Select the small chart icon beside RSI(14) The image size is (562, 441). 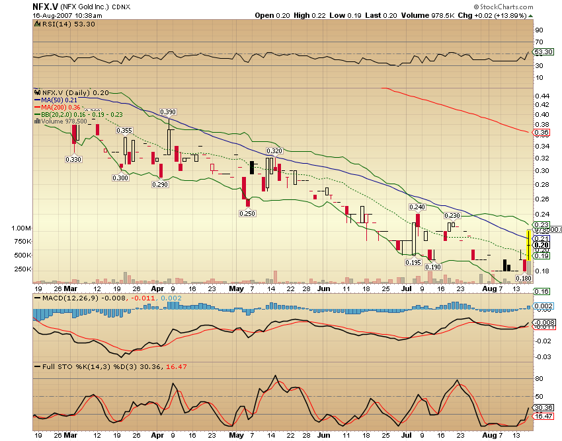tap(37, 24)
